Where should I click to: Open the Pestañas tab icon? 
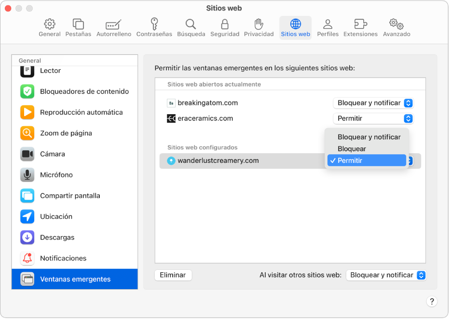click(x=78, y=24)
